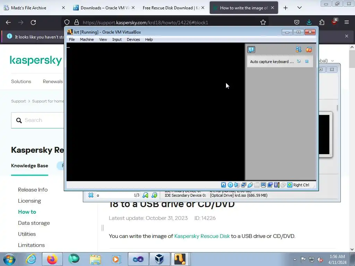
Task: Go to previous search match in VirtualBox Manager
Action: click(x=145, y=195)
